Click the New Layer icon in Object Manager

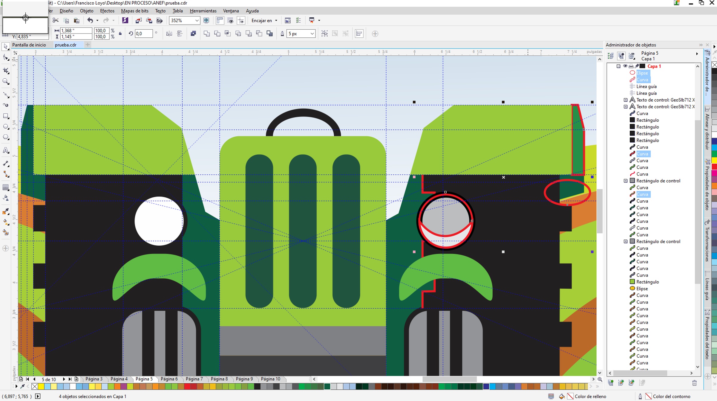click(x=611, y=383)
